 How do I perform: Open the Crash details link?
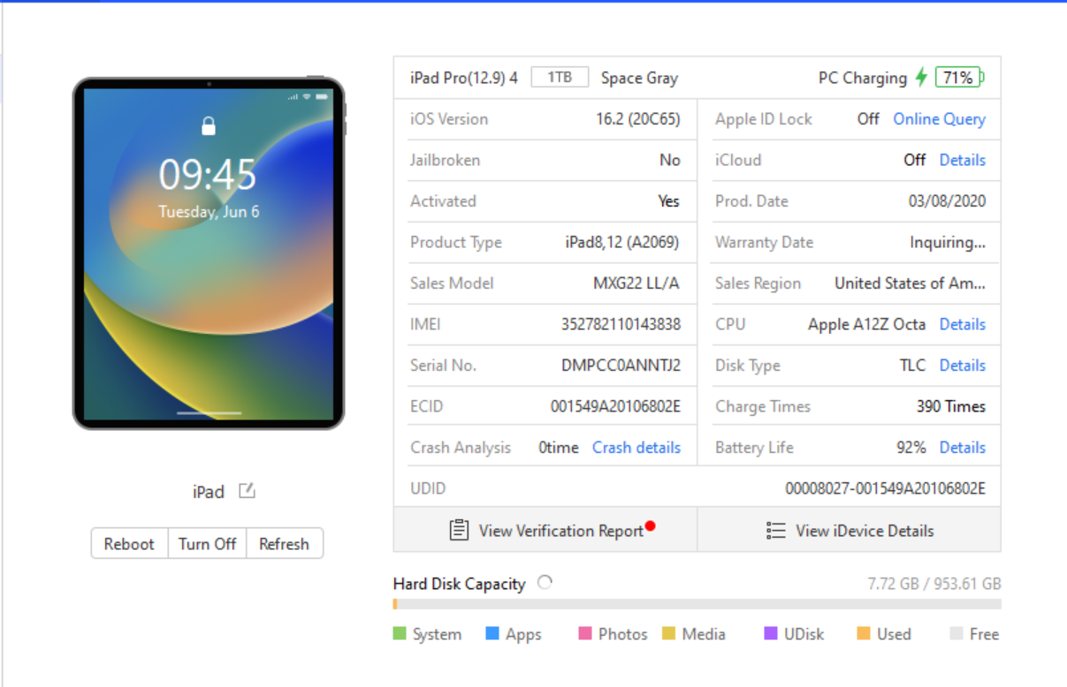[636, 448]
